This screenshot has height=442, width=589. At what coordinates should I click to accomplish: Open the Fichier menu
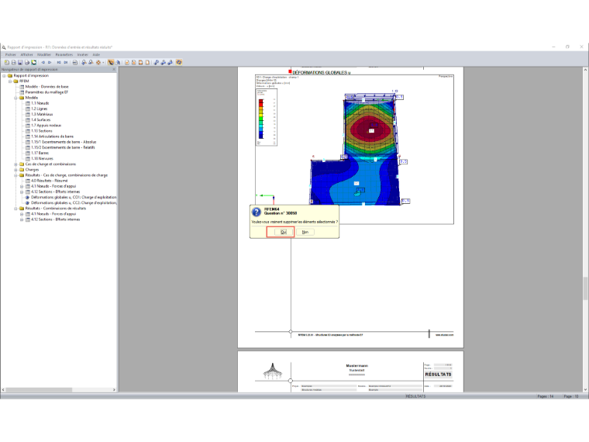(11, 55)
